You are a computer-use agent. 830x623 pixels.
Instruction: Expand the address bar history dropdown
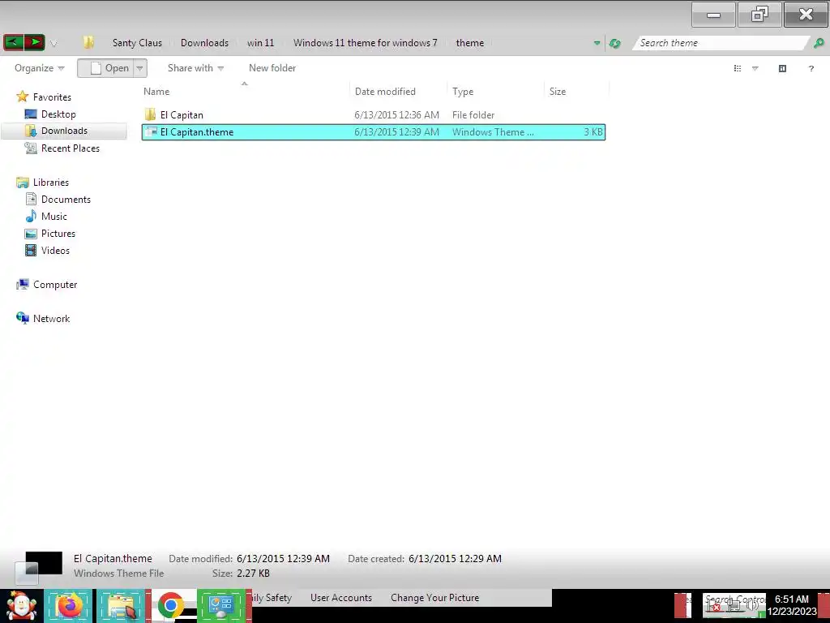coord(597,44)
